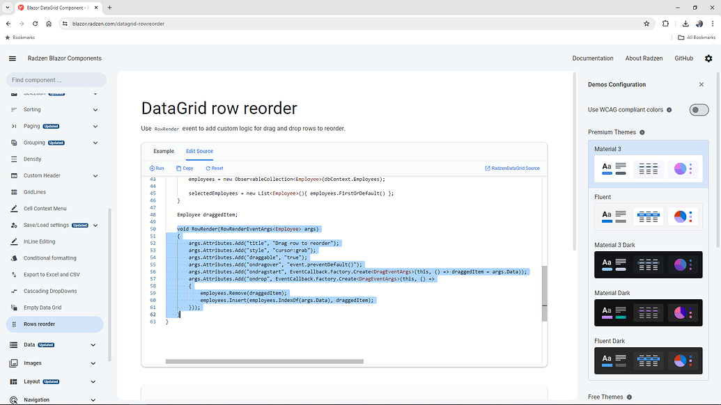
Task: Switch to the Example tab
Action: tap(164, 151)
